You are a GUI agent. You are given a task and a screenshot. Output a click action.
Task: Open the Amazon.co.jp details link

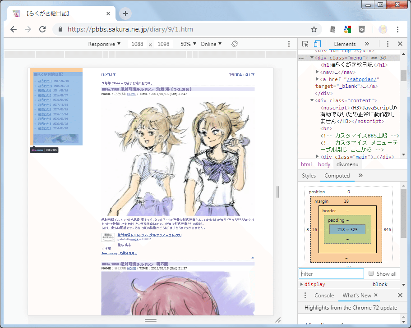119,253
